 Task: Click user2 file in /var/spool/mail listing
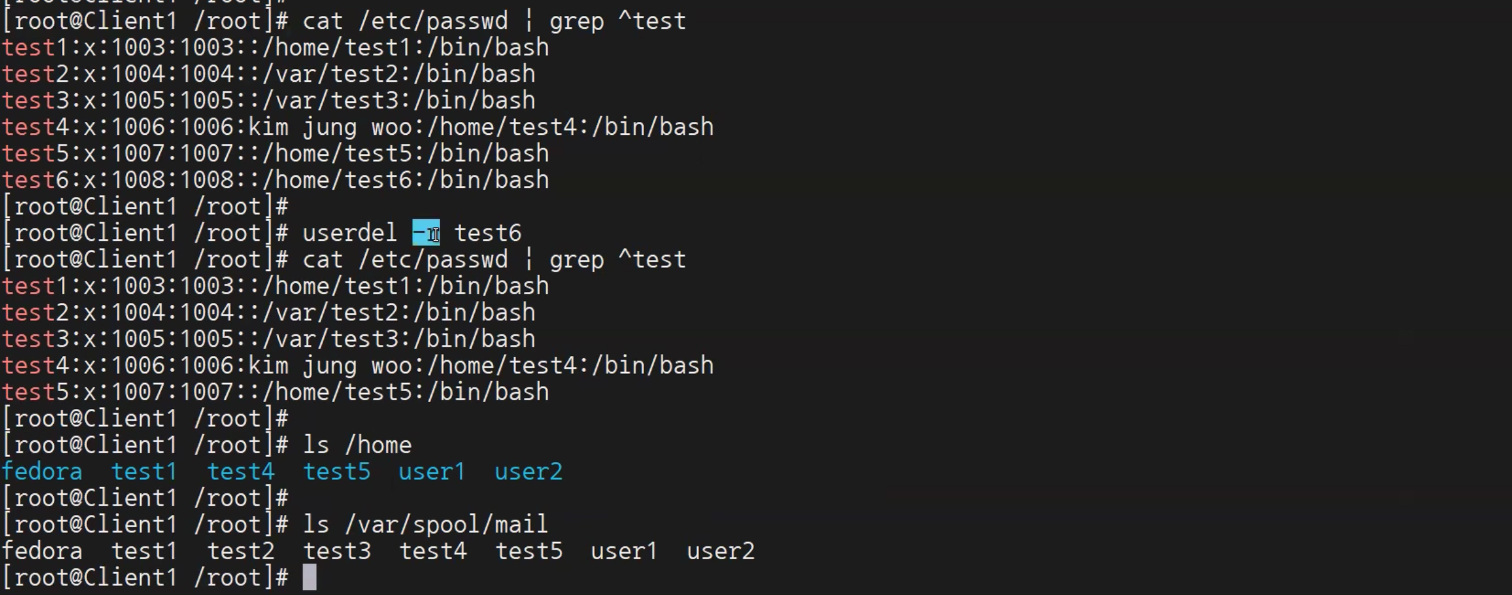point(721,551)
